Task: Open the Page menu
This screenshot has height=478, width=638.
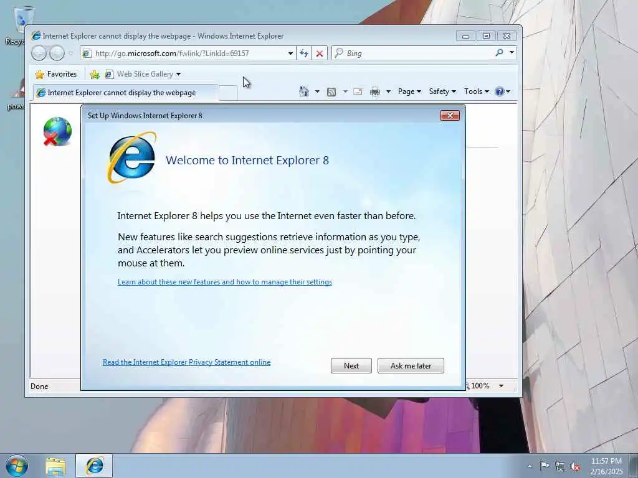Action: point(409,91)
